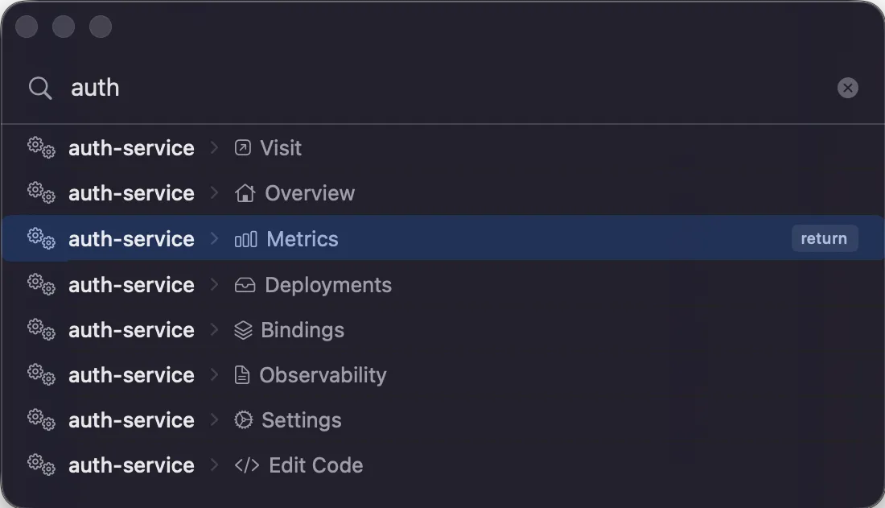
Task: Clear the search with the circled X button
Action: 848,87
